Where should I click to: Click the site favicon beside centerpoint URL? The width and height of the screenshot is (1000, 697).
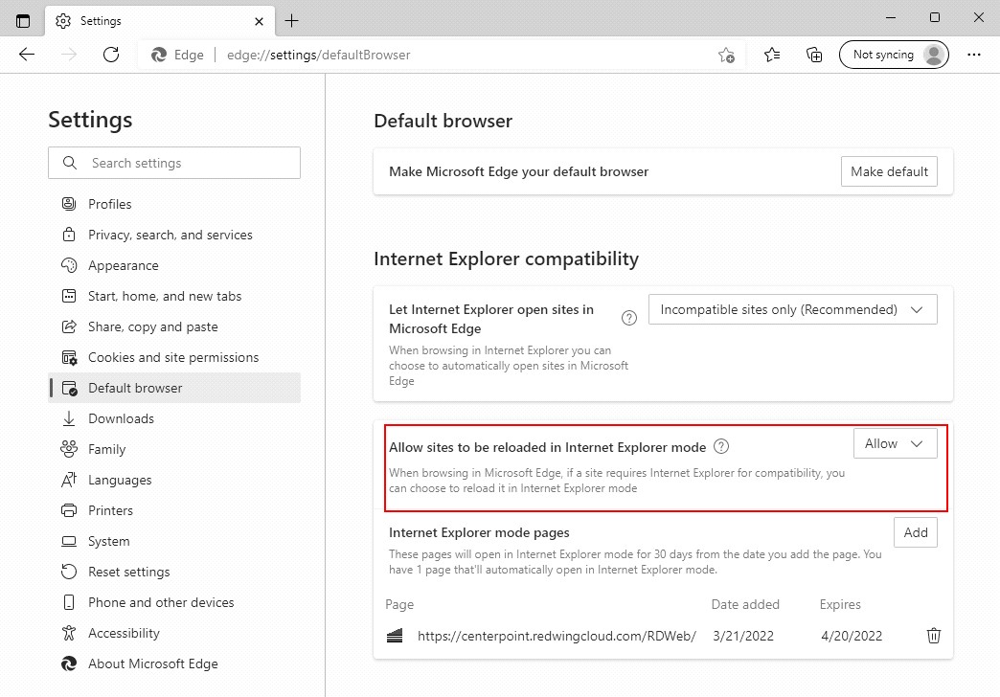(395, 636)
